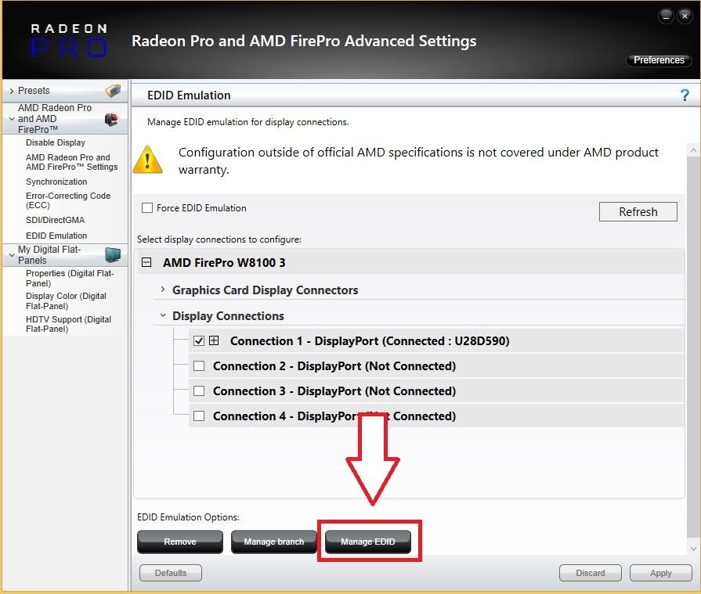Close the Advanced Settings window
This screenshot has height=594, width=701.
[x=685, y=16]
